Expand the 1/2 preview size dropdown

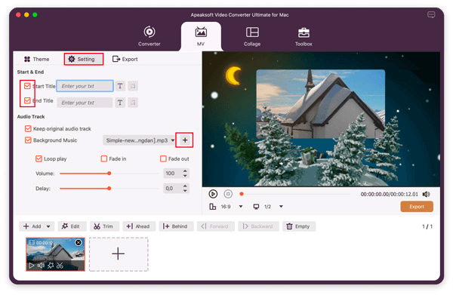281,207
